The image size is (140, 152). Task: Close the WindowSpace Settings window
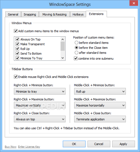pyautogui.click(x=134, y=3)
